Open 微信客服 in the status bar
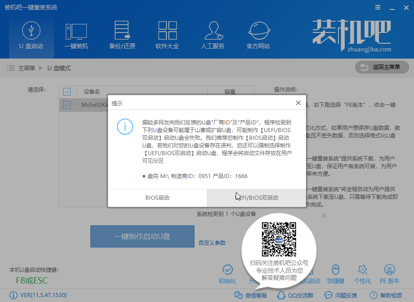414x302 pixels. [251, 295]
